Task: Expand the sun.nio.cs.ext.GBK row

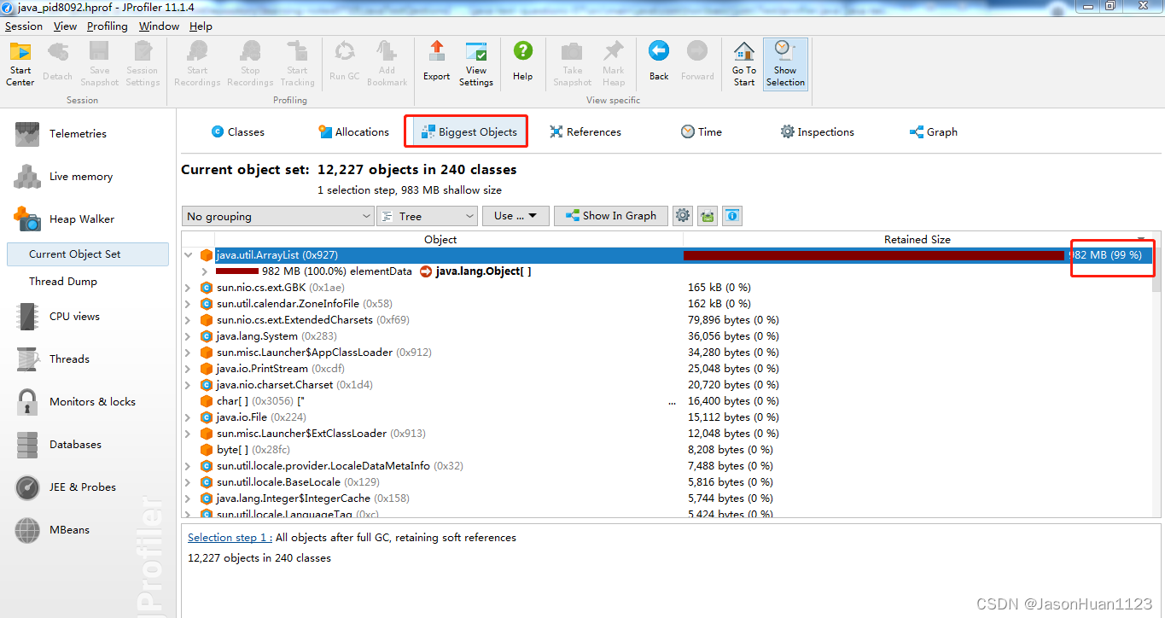Action: tap(188, 288)
